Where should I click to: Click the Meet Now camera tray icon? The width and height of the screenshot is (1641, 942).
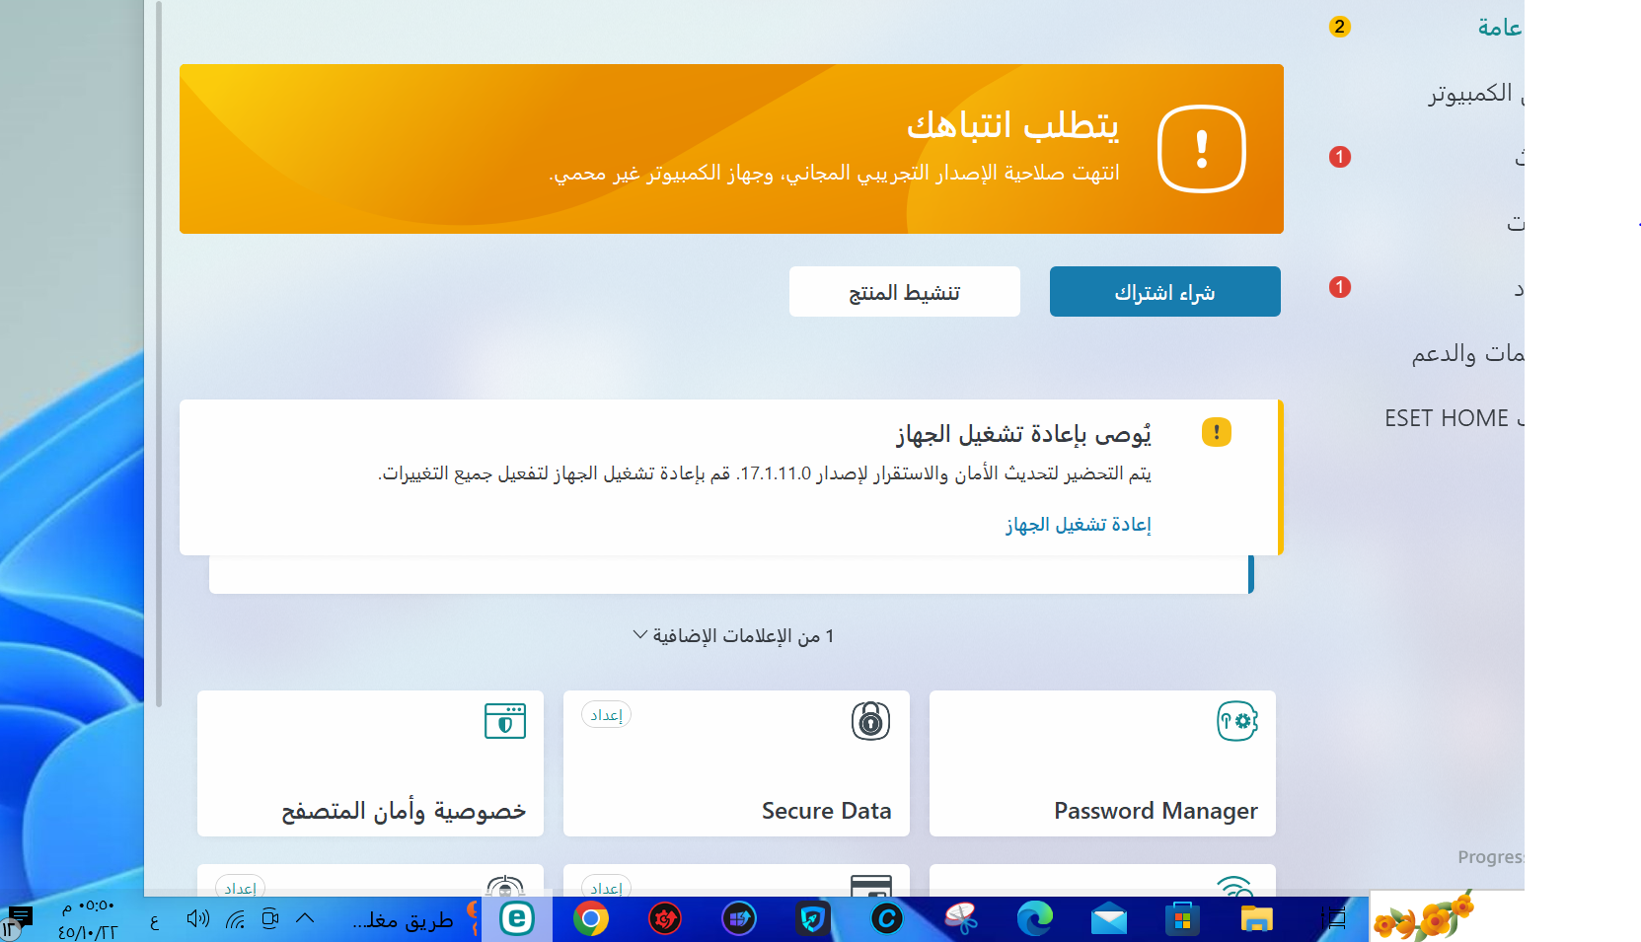[270, 919]
